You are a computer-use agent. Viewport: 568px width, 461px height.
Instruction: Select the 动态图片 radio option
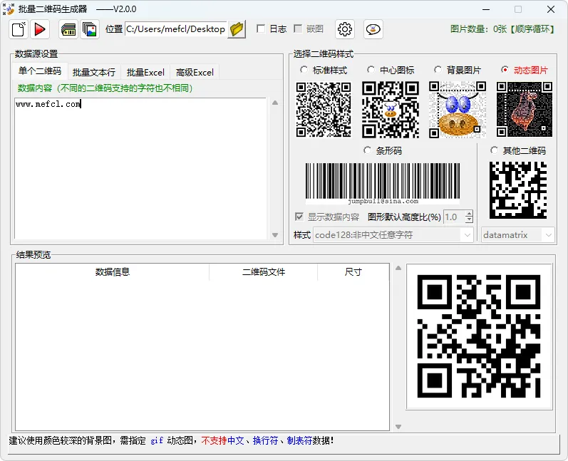tap(505, 70)
